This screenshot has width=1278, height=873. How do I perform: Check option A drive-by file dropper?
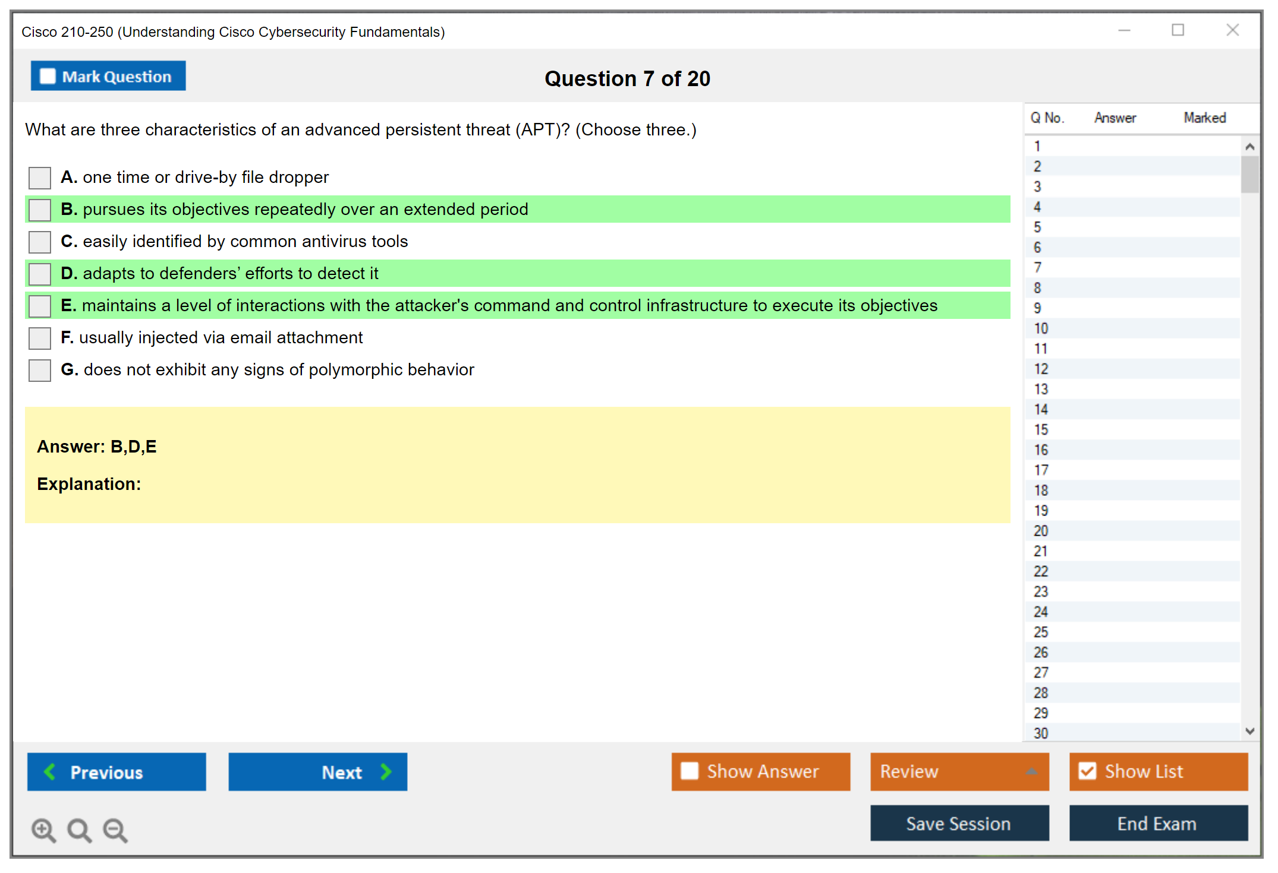(40, 178)
